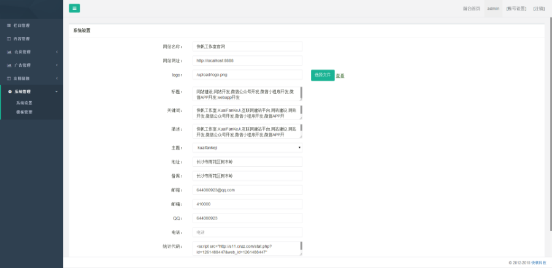
Task: Open 栏目管理 via its sidebar icon
Action: (9, 25)
